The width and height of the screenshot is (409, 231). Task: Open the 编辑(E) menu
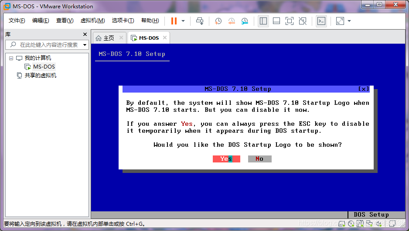[x=41, y=21]
